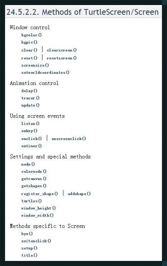Image resolution: width=167 pixels, height=266 pixels.
Task: Open the onscreenclick() link
Action: click(69, 139)
